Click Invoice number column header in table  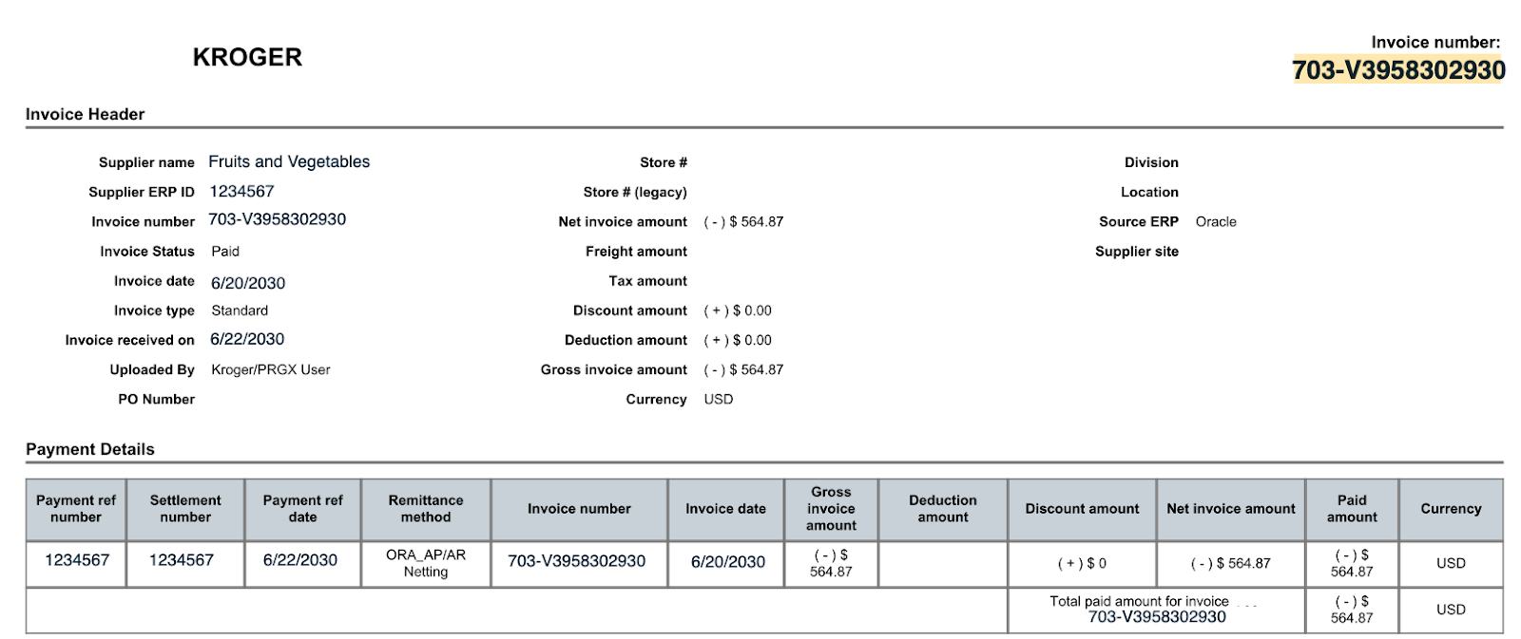click(579, 509)
